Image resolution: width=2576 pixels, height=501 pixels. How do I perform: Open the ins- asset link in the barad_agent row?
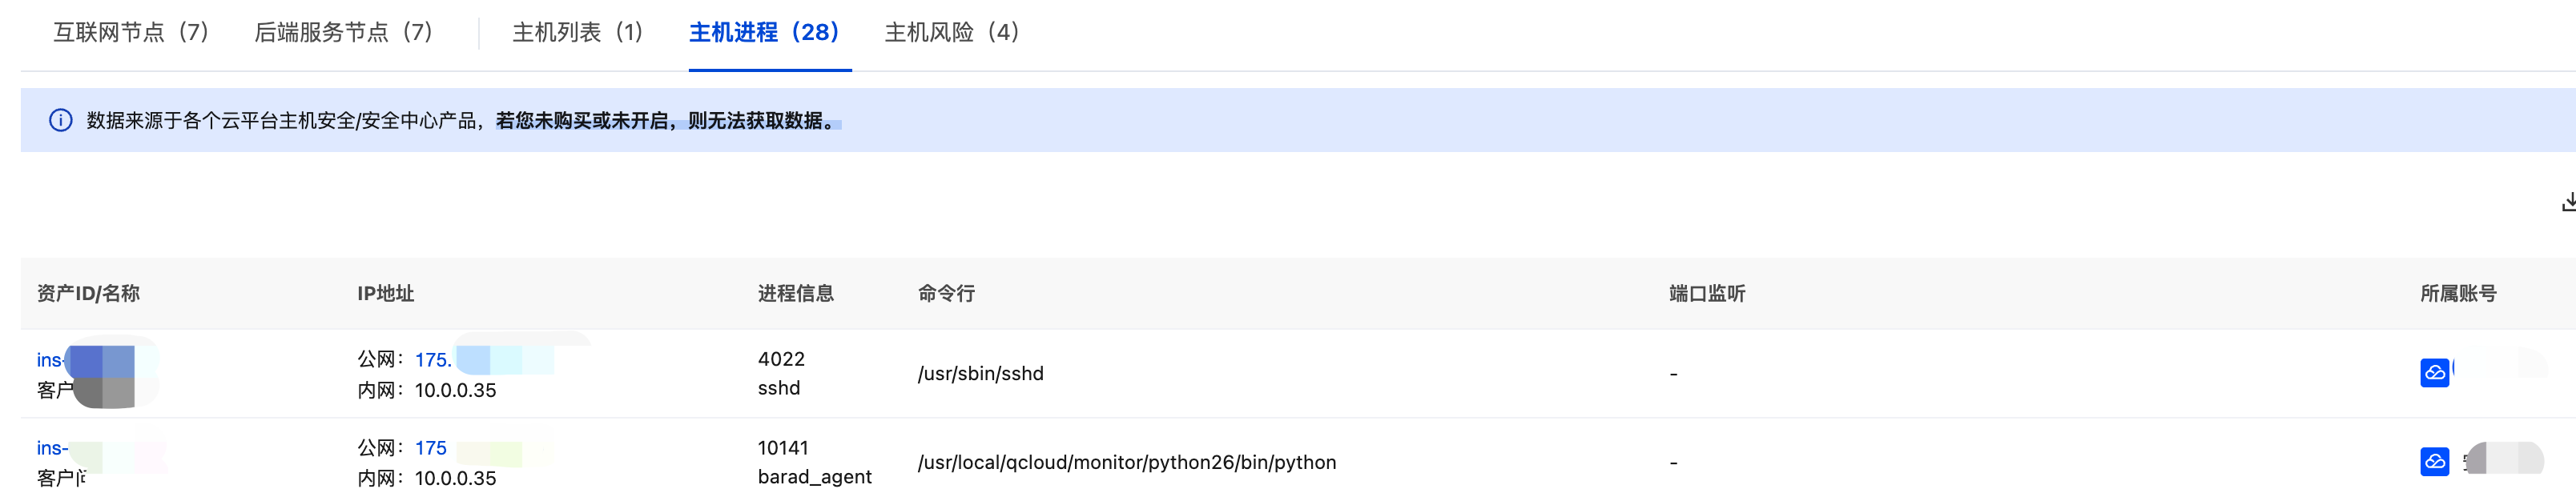(52, 448)
